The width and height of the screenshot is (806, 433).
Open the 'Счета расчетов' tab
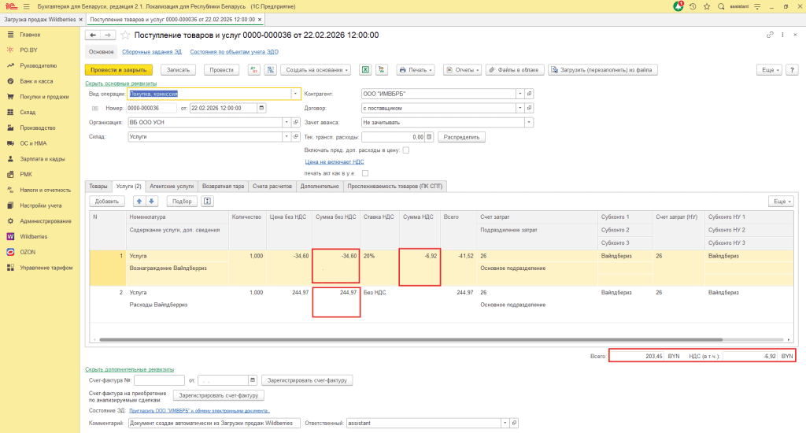(x=272, y=186)
